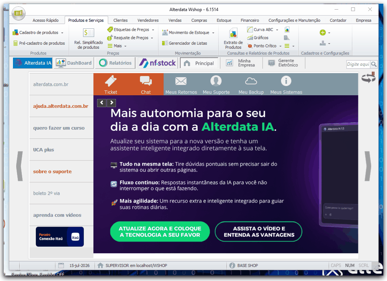Open the DashBoard button
Viewport: 387px width, 281px height.
74,63
